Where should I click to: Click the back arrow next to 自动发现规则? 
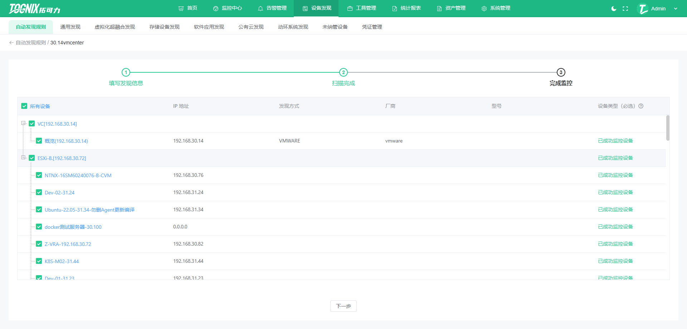click(x=11, y=43)
